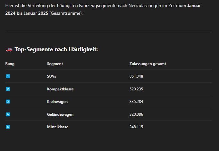Screen dimensions: 219x151
Task: Click the rank 4 number badge
Action: pos(8,114)
